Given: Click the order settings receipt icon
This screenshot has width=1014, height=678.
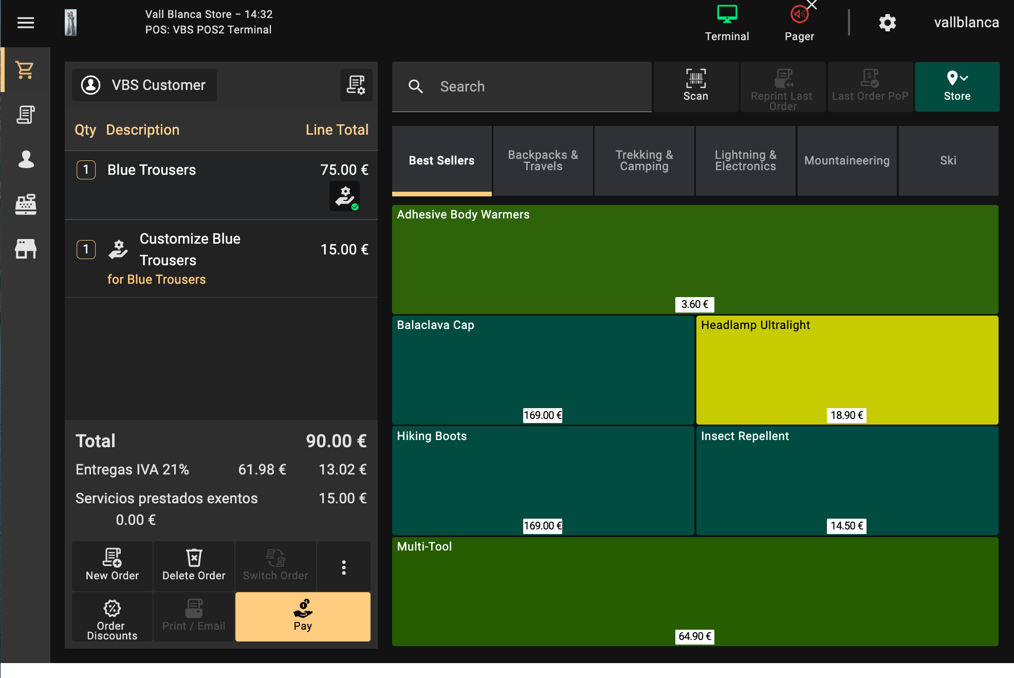Looking at the screenshot, I should click(356, 85).
